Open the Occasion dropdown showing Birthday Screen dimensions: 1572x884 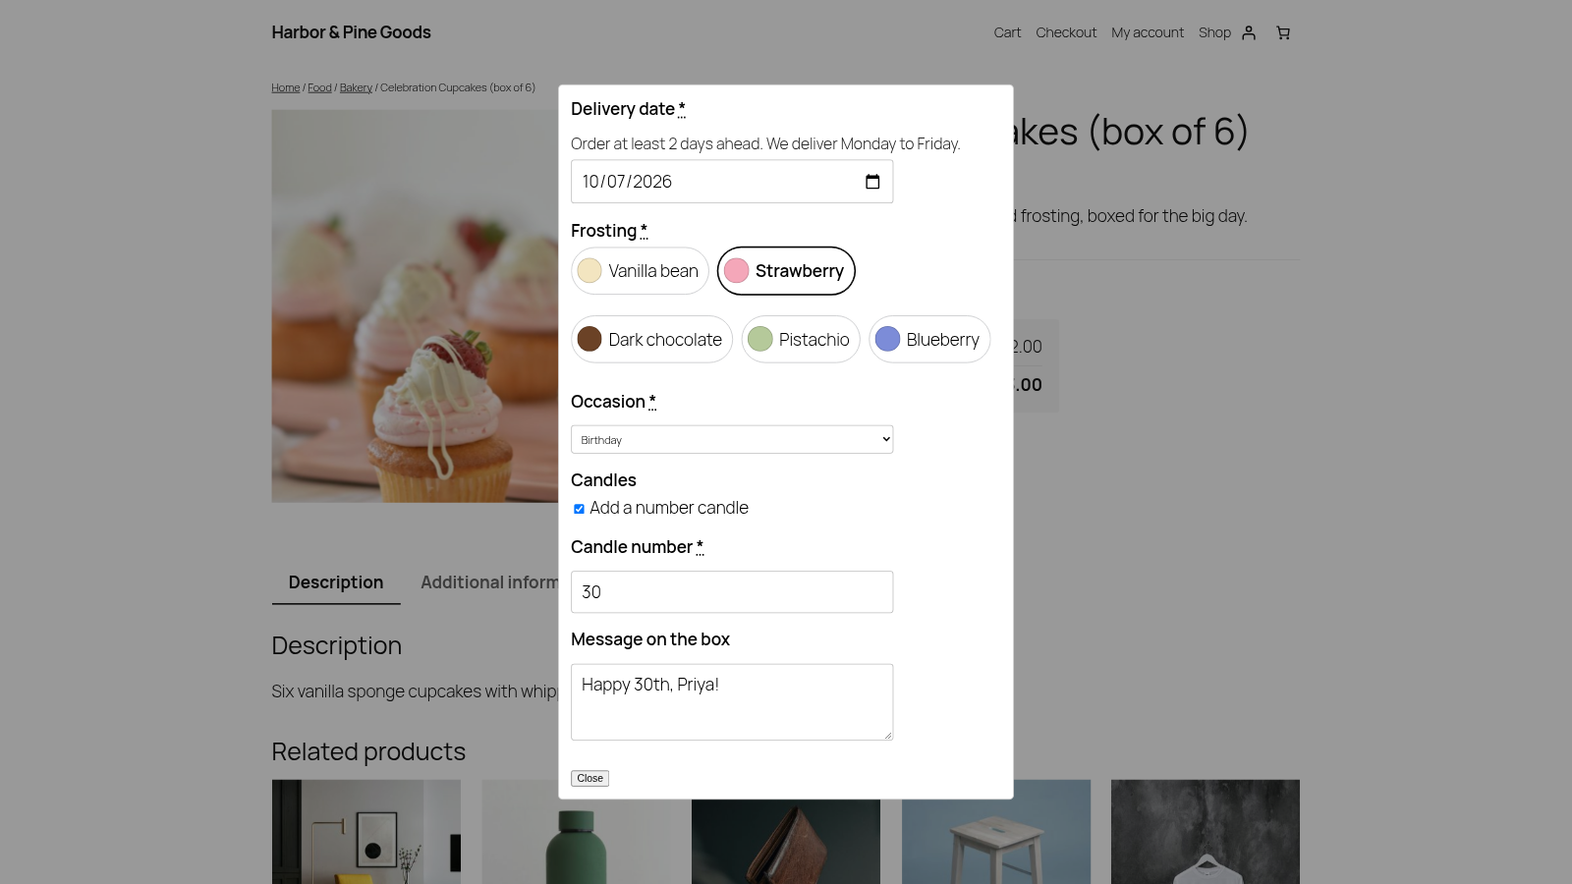pyautogui.click(x=732, y=439)
